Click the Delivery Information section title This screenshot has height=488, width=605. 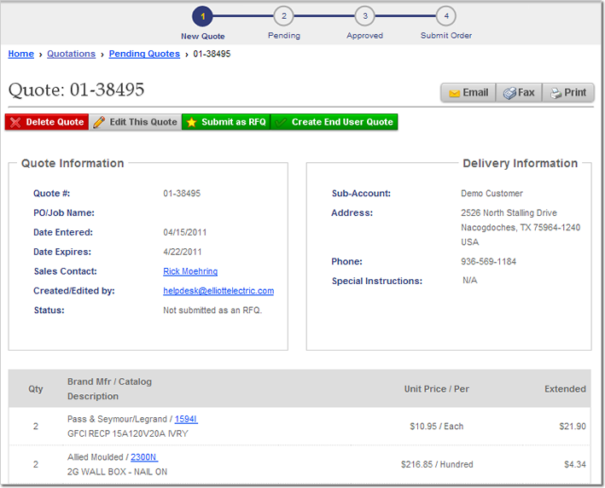[x=521, y=163]
